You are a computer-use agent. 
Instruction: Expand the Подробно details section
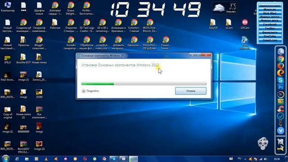pyautogui.click(x=90, y=91)
